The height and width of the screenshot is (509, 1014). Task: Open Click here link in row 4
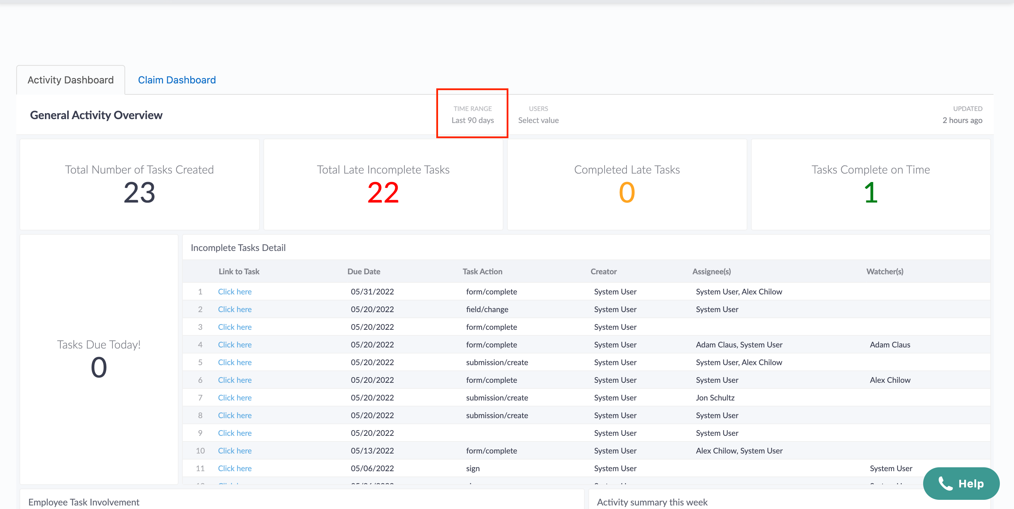(x=235, y=345)
